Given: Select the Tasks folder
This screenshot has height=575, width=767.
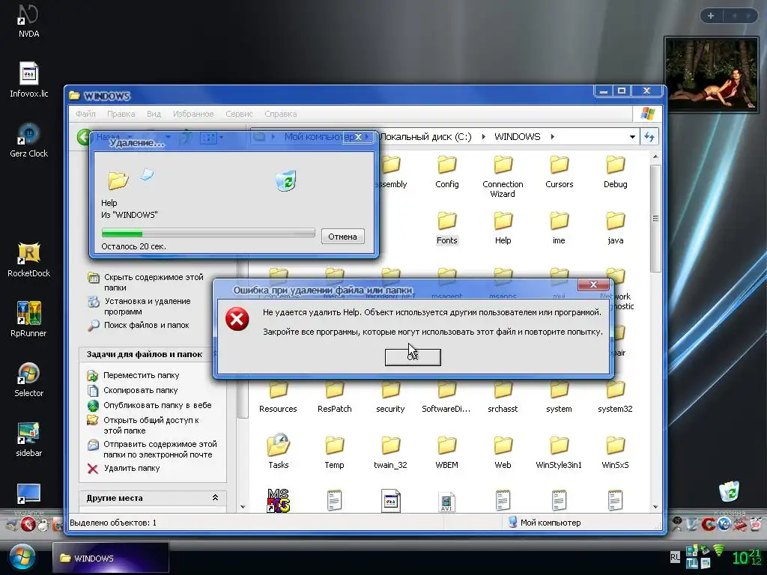Looking at the screenshot, I should click(278, 451).
